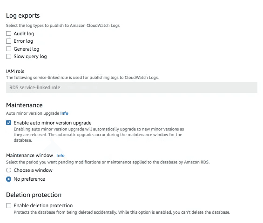Click the RDS service-linked role field
263x223 pixels.
(131, 87)
